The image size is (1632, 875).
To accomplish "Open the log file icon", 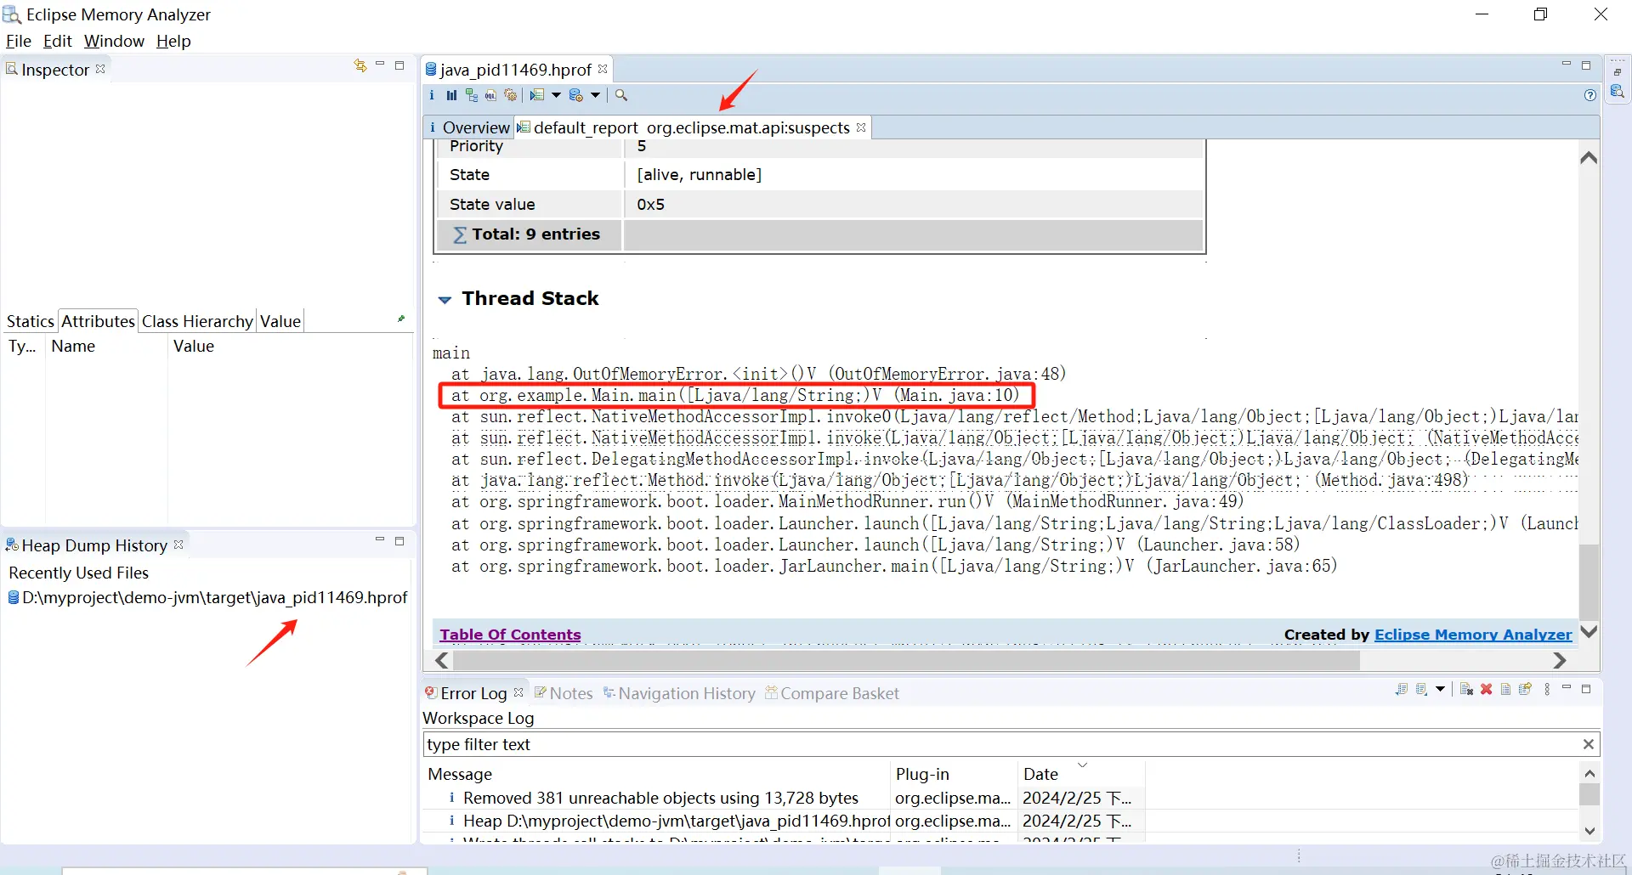I will click(1505, 689).
